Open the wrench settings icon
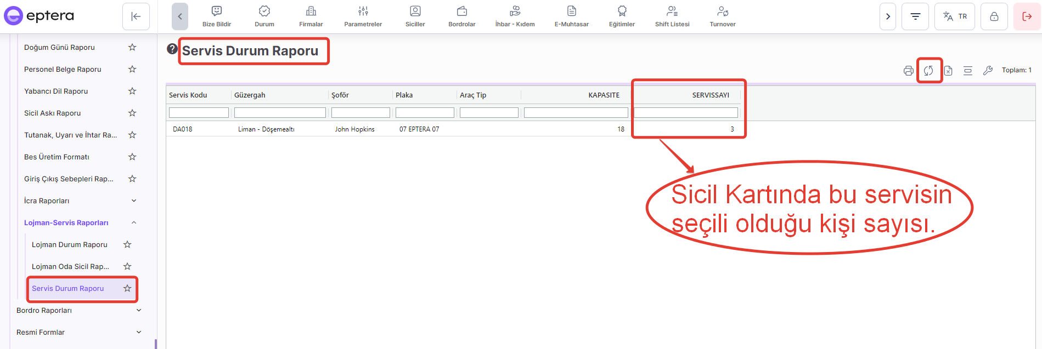The height and width of the screenshot is (349, 1042). pos(988,71)
